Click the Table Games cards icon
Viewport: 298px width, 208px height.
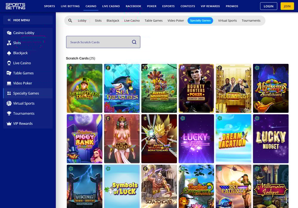click(9, 73)
